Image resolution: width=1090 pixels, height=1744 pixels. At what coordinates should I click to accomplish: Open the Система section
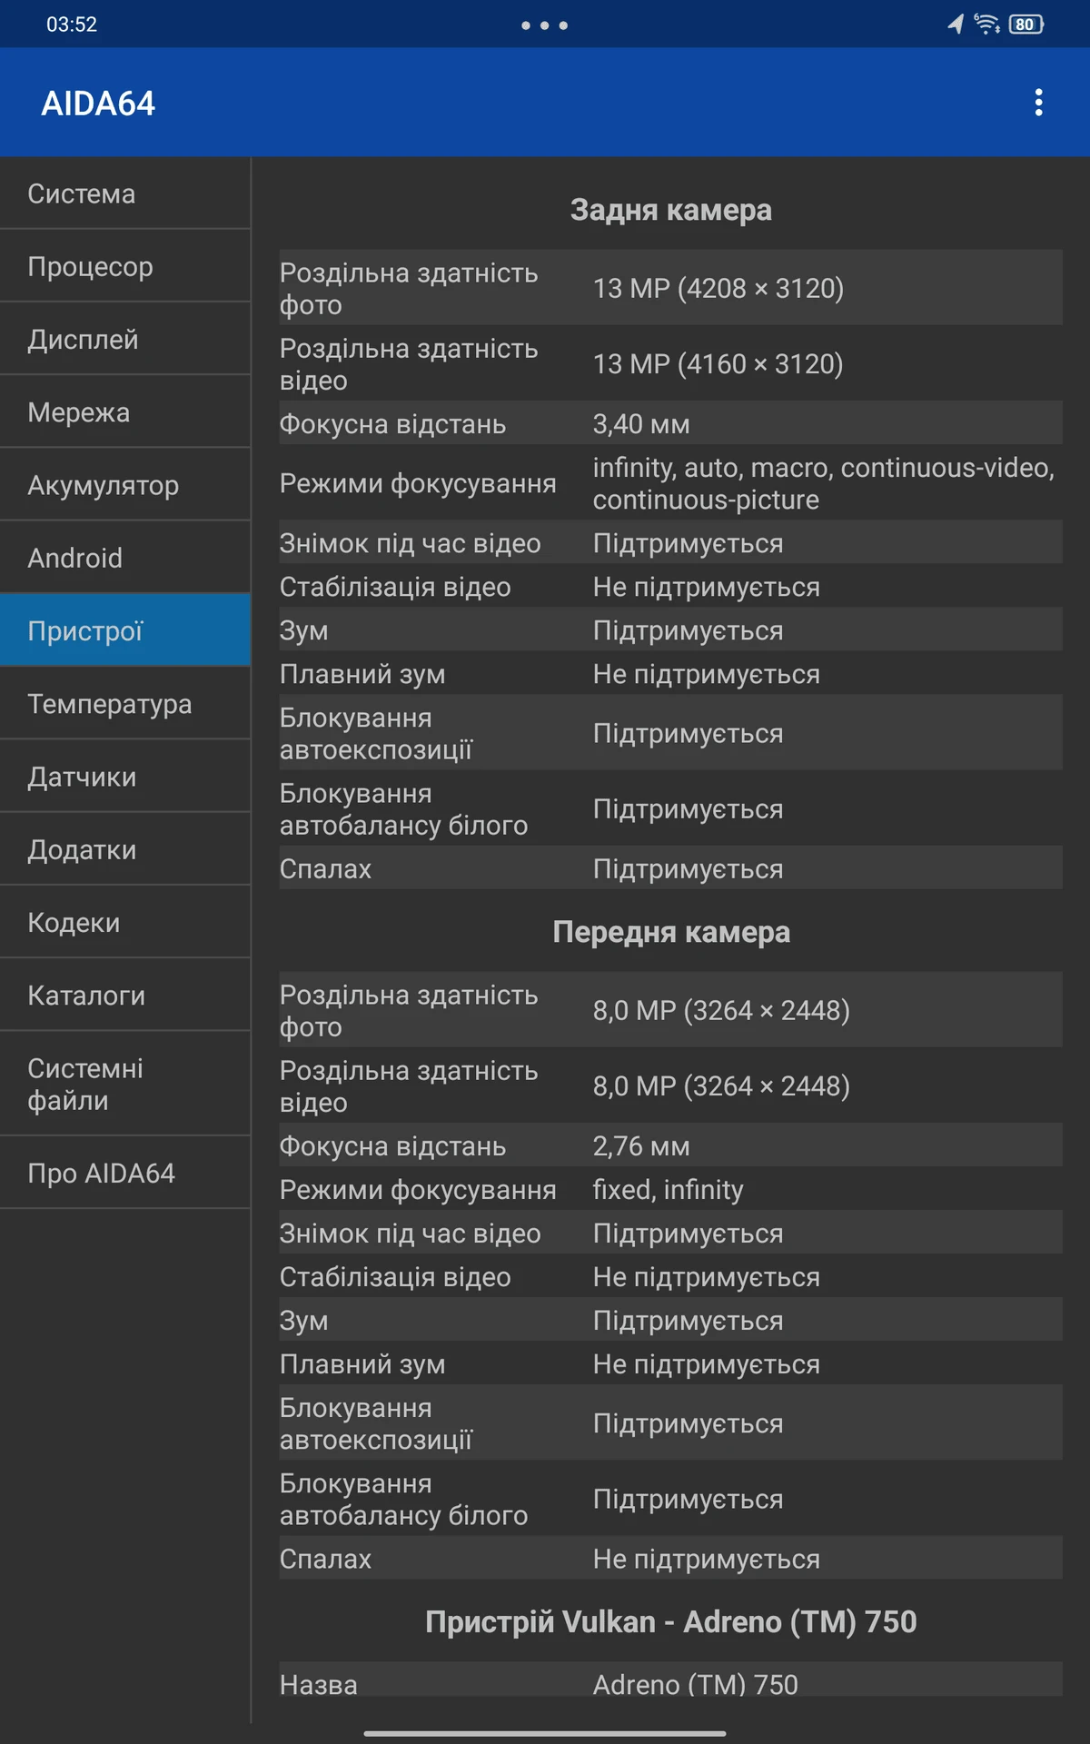click(x=125, y=193)
